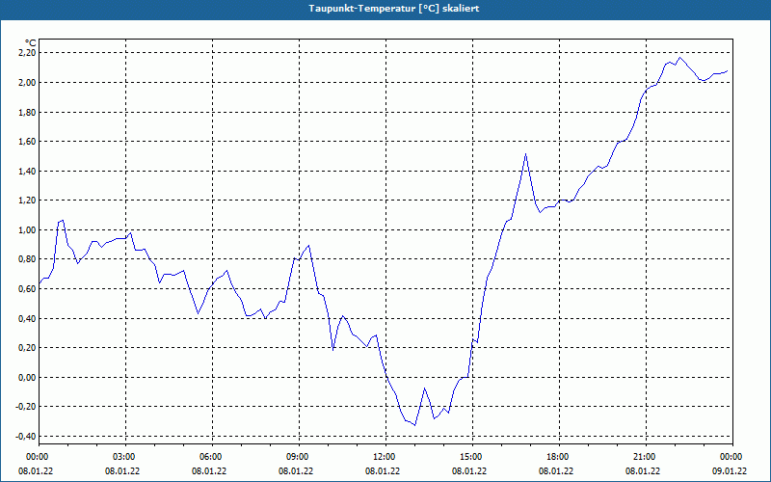Click the 1,00 y-axis label
The image size is (771, 482).
(x=28, y=229)
